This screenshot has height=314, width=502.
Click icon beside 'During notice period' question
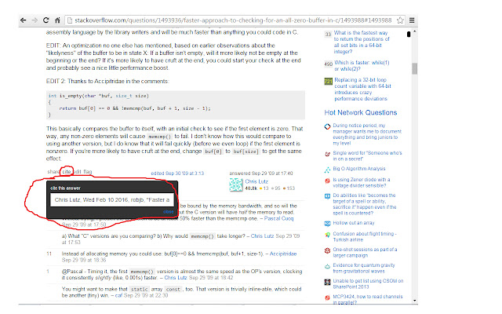click(x=328, y=126)
